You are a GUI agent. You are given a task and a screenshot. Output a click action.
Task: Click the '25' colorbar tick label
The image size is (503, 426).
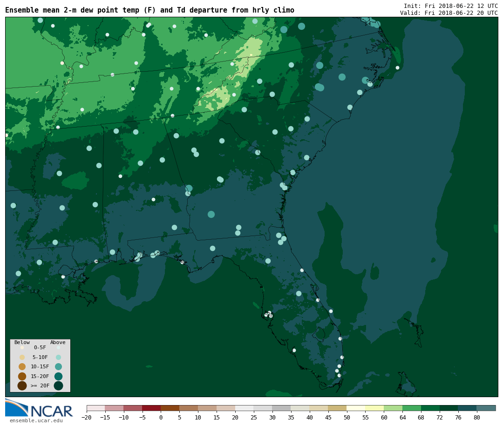coord(254,417)
